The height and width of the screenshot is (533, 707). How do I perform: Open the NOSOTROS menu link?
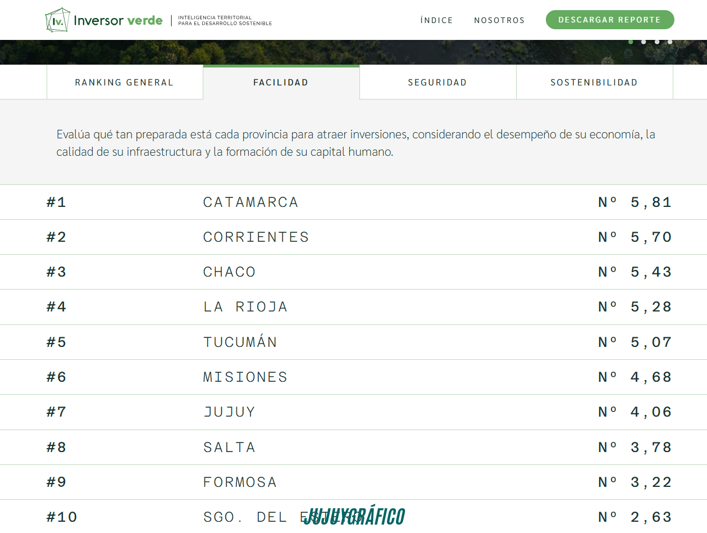tap(499, 20)
